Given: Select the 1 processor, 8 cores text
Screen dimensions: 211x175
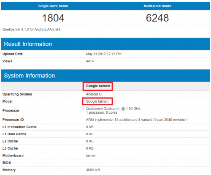Looking at the screenshot, I should pyautogui.click(x=101, y=112).
